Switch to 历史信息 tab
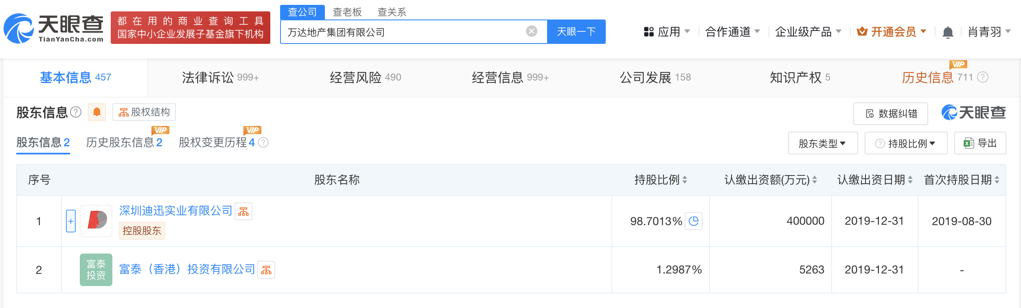 point(937,77)
